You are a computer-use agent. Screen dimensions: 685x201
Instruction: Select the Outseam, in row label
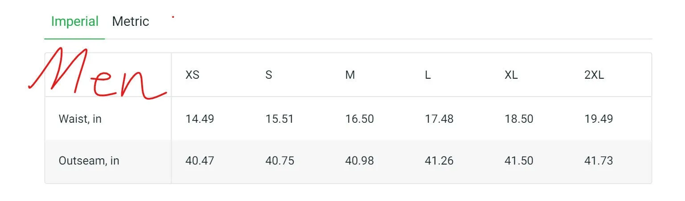tap(89, 161)
